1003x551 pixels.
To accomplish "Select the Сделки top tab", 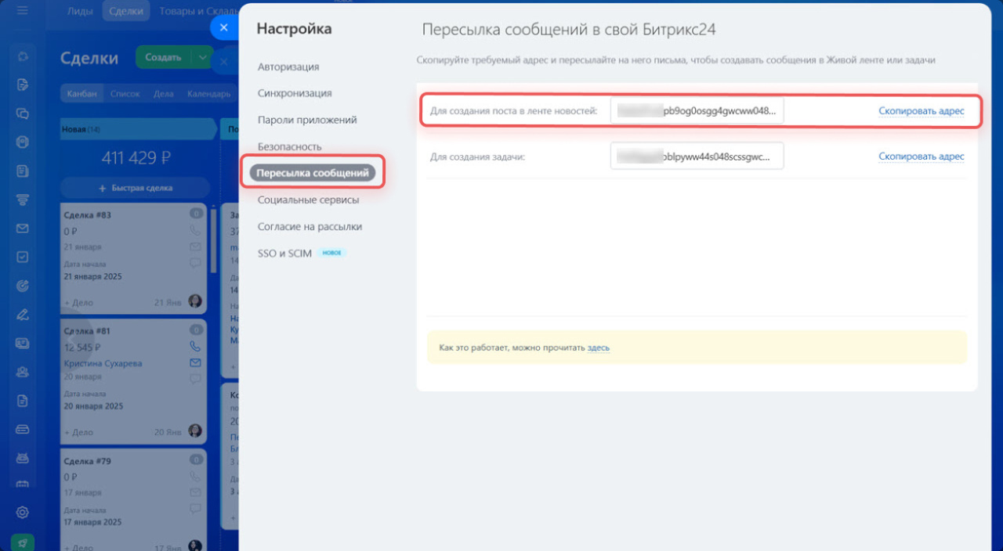I will click(125, 11).
